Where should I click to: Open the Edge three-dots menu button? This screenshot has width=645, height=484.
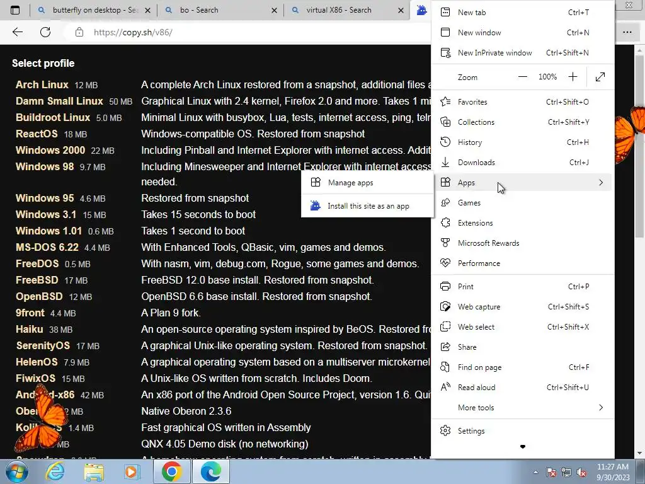tap(627, 32)
